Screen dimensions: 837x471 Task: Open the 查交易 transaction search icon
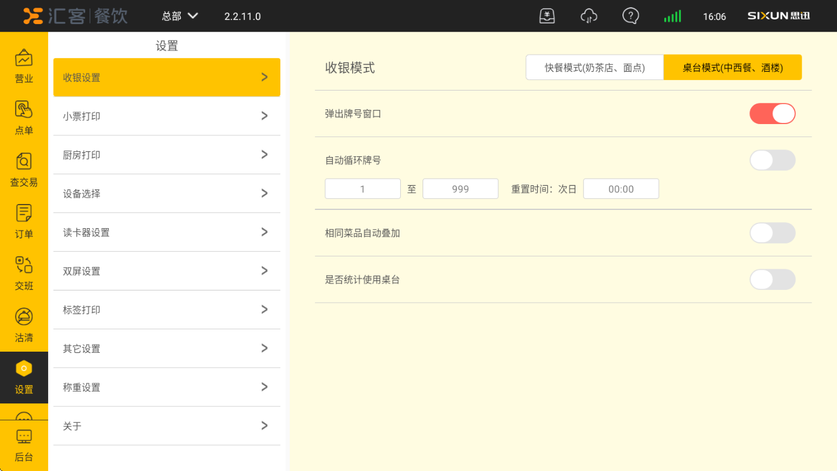[24, 169]
